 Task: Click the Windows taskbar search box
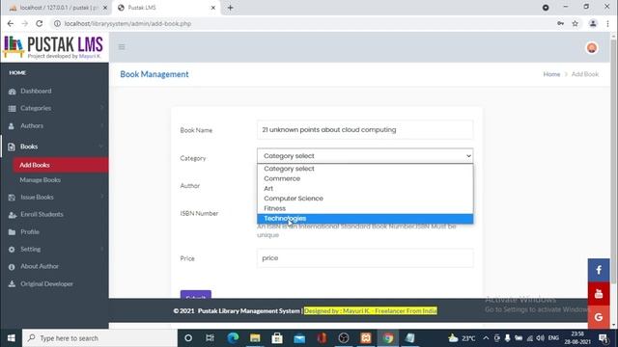[x=99, y=338]
